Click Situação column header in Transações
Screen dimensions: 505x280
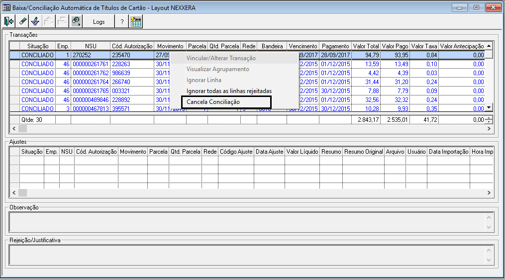[38, 46]
